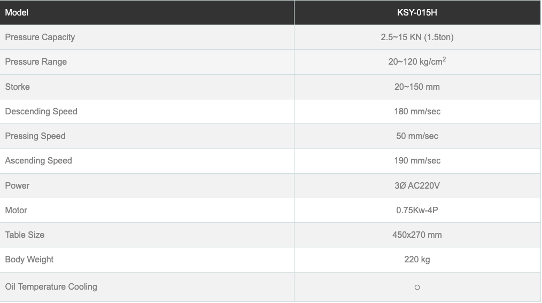This screenshot has width=542, height=303.
Task: Click the Oil Temperature Cooling label
Action: [51, 286]
